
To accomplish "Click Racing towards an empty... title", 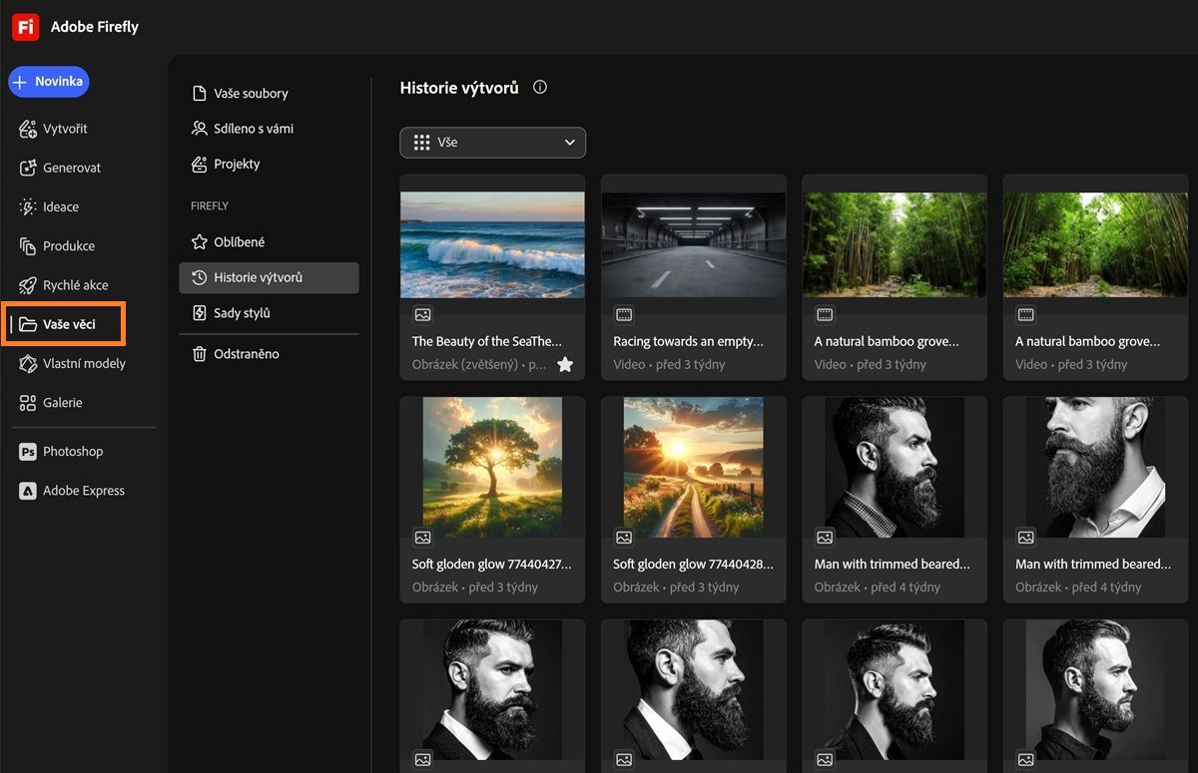I will pyautogui.click(x=688, y=341).
